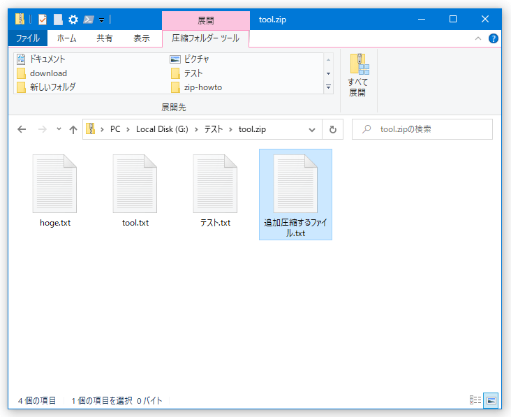Move the destination list down one row
The width and height of the screenshot is (511, 417).
pyautogui.click(x=329, y=73)
